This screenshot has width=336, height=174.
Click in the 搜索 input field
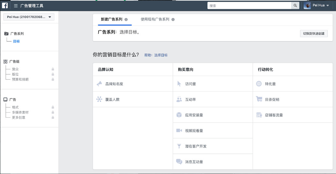click(249, 5)
